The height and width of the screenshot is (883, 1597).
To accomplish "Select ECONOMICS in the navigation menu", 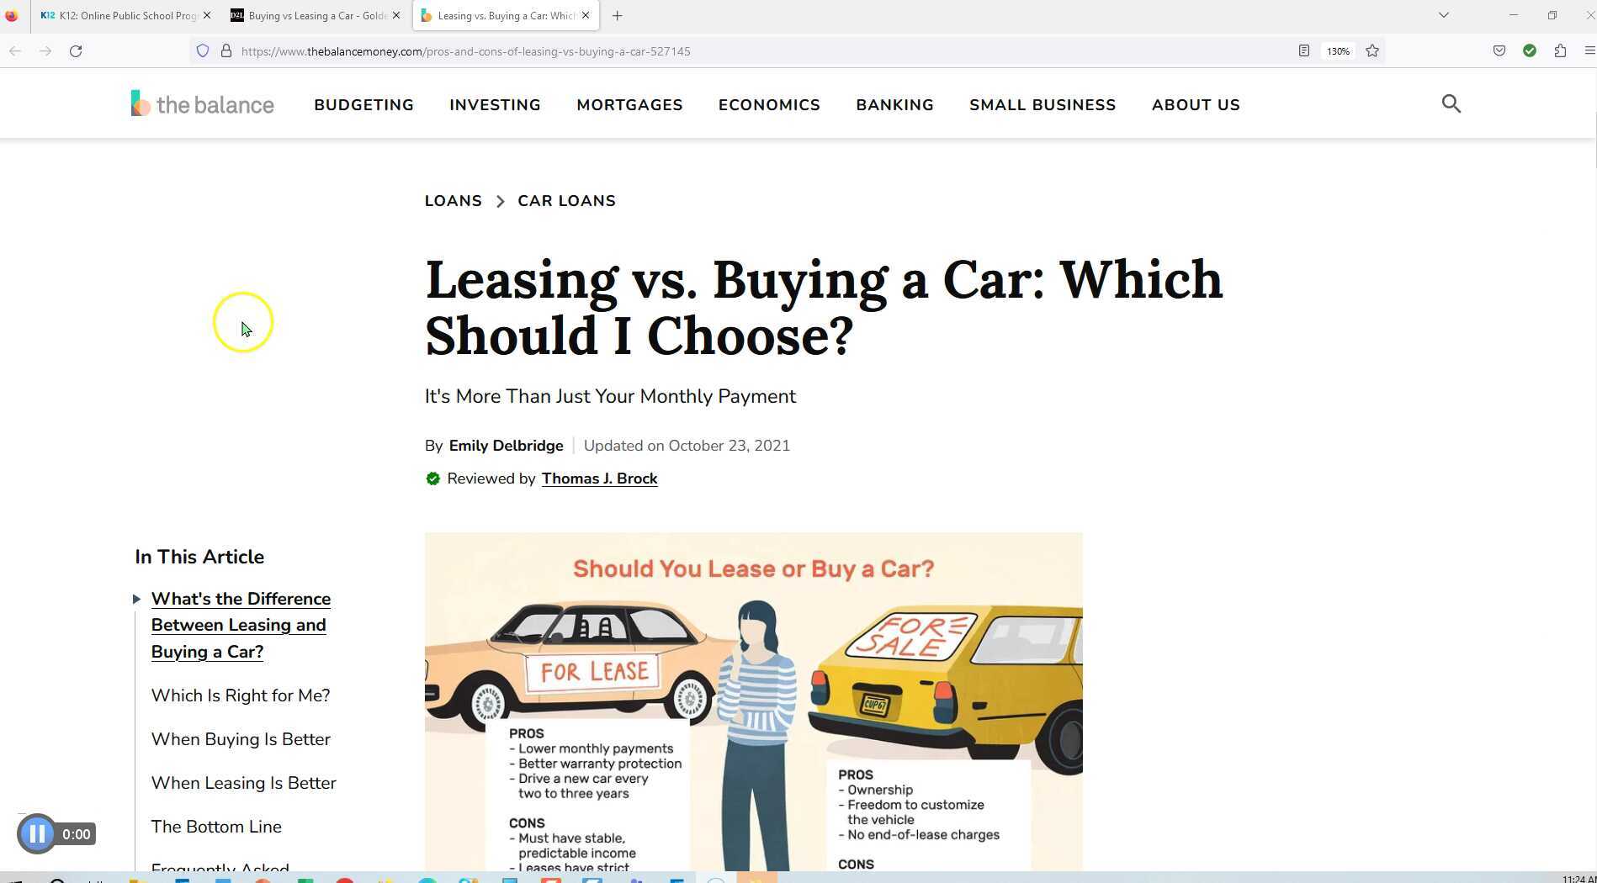I will 768,104.
